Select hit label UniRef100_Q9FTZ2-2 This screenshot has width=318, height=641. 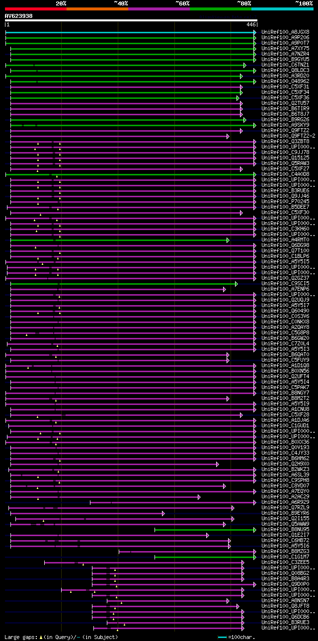coord(288,136)
